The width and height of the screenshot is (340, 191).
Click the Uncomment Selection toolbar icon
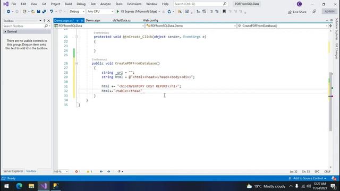[x=204, y=12]
